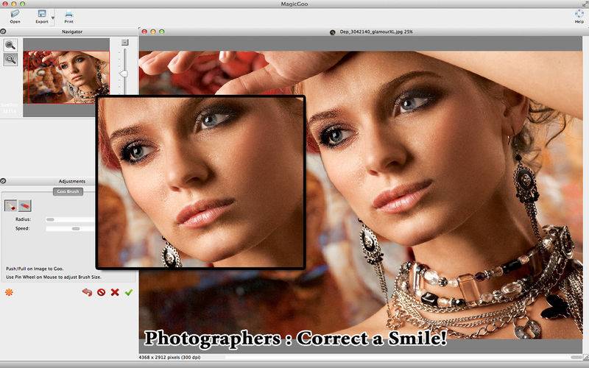Click the Open toolbar icon
This screenshot has height=368, width=589.
coord(15,14)
